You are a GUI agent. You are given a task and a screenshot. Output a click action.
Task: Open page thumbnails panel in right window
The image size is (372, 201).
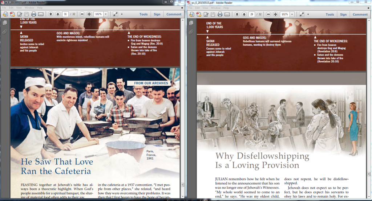191,23
